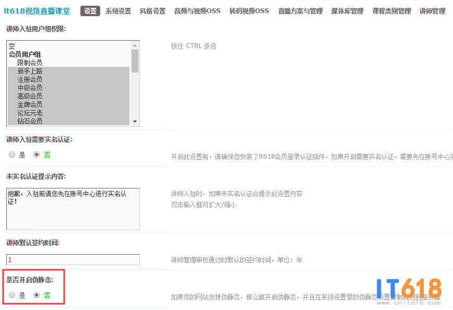Screen dimensions: 453x310
Task: Select 是 for 讲师入驻需要实名认证
Action: click(12, 155)
